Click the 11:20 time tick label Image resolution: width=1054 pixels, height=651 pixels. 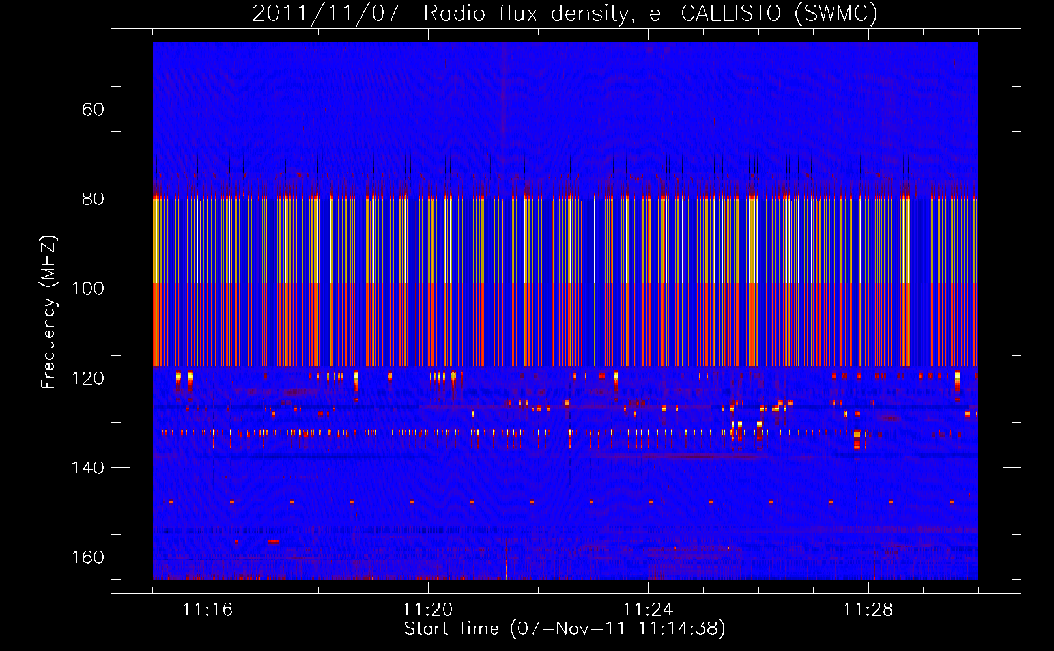[x=428, y=610]
